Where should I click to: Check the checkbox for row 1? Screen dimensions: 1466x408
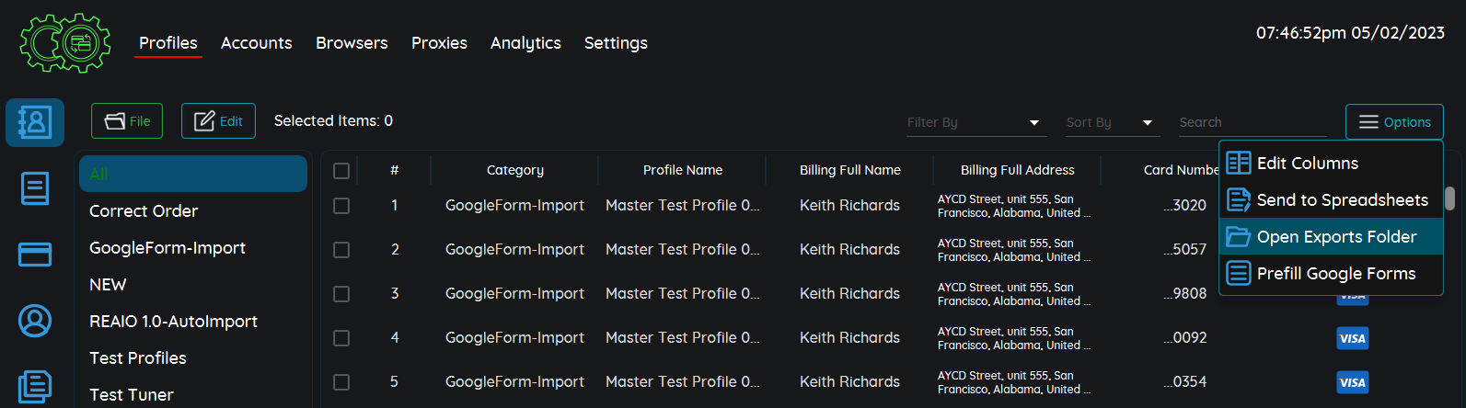(x=341, y=206)
